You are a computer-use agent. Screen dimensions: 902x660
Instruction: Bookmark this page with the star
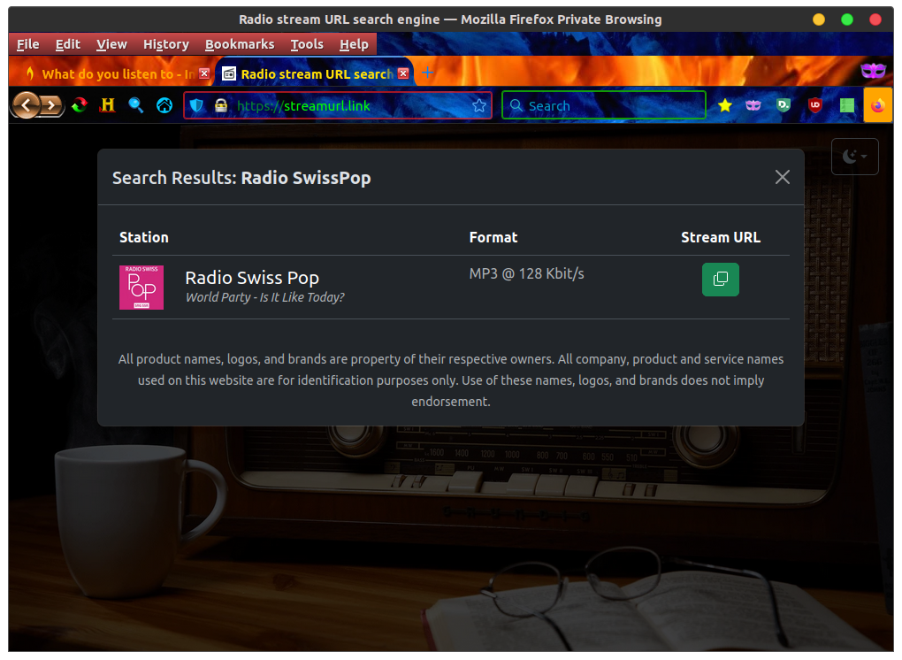click(x=478, y=106)
